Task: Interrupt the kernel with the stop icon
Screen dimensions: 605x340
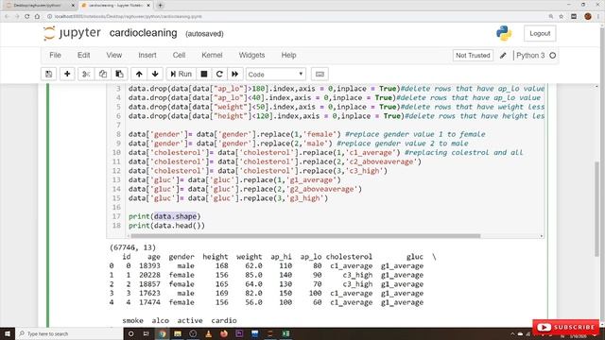Action: 204,74
